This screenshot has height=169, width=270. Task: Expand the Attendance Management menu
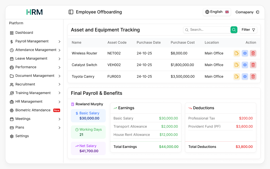click(36, 50)
